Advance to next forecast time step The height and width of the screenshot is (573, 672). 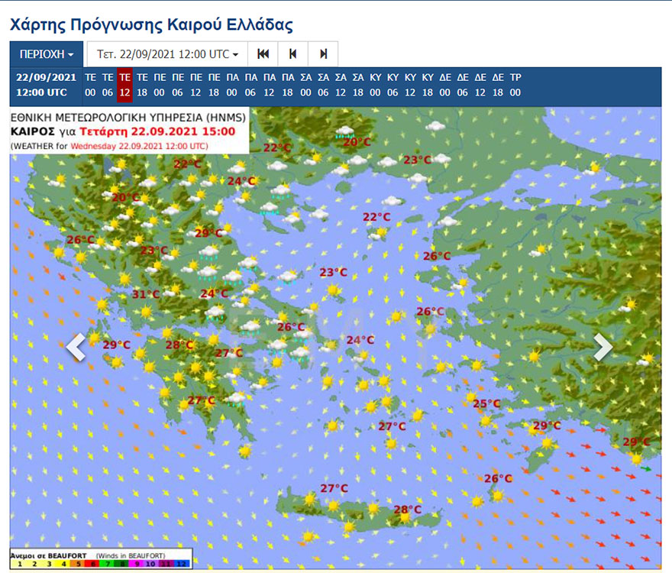[323, 54]
